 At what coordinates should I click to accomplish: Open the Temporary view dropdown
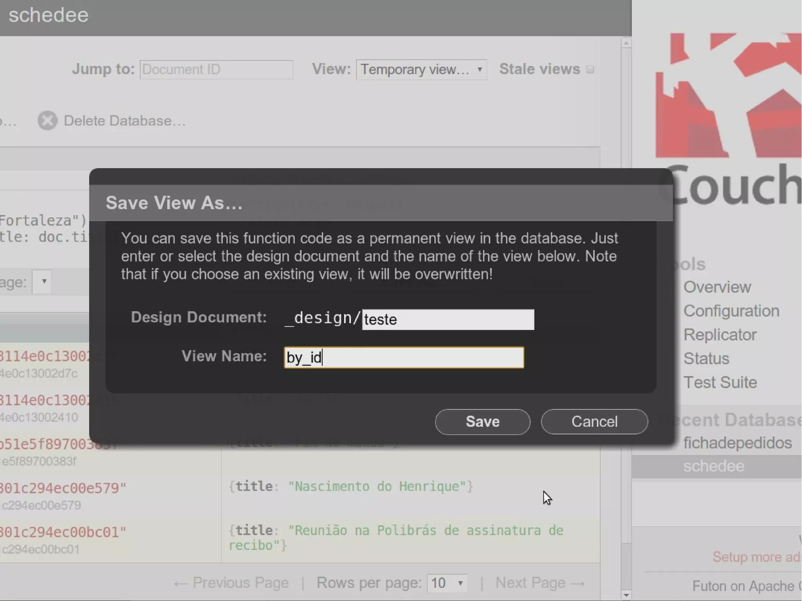(x=421, y=70)
